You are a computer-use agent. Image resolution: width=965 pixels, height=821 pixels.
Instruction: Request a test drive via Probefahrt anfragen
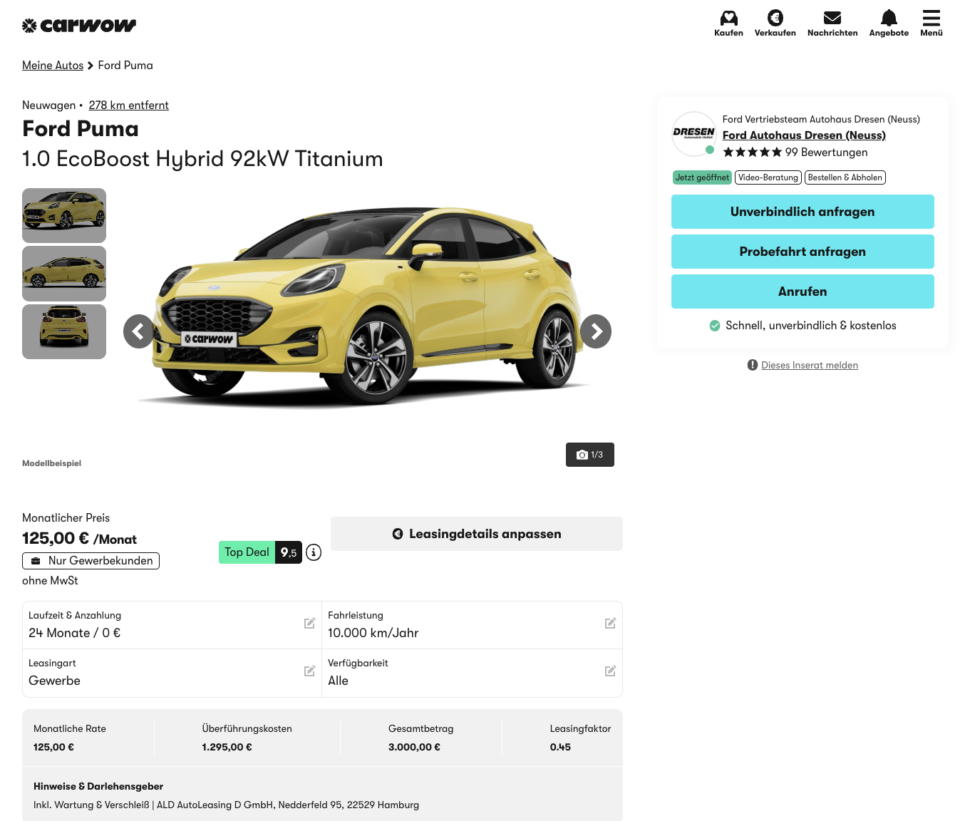point(803,252)
